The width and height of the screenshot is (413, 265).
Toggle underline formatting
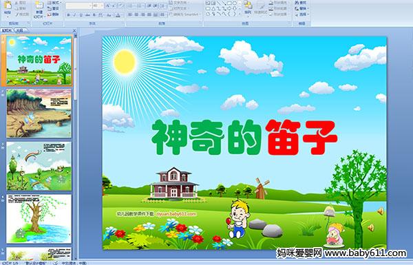point(81,15)
